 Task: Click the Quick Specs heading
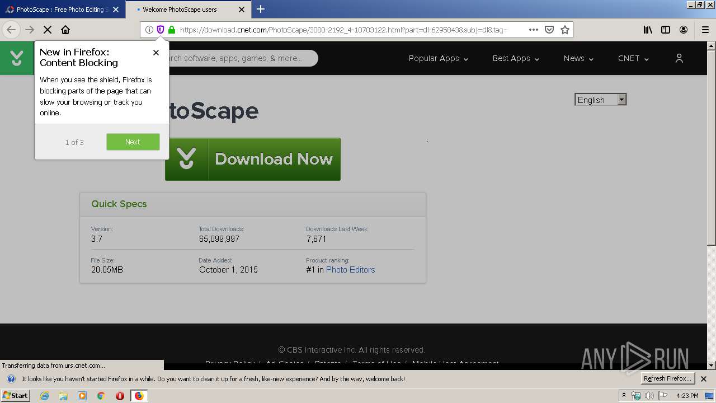point(119,204)
